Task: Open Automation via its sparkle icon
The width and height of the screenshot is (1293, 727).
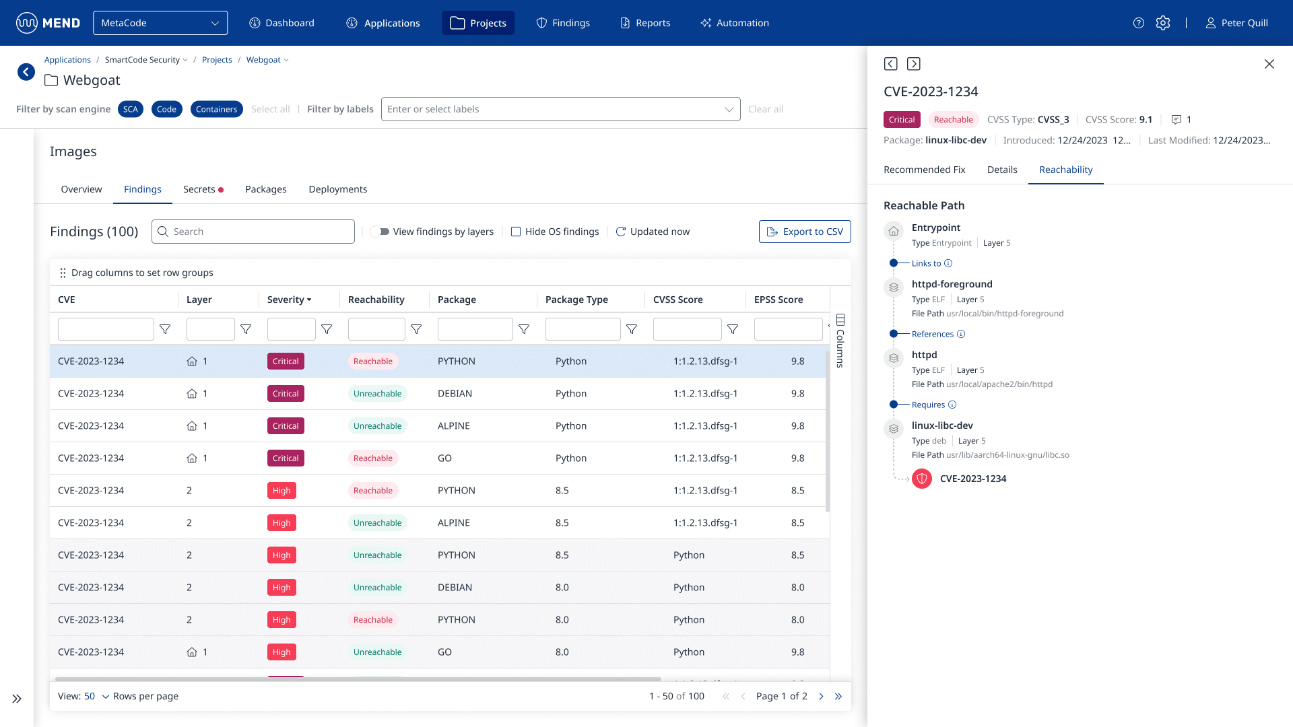Action: click(706, 22)
